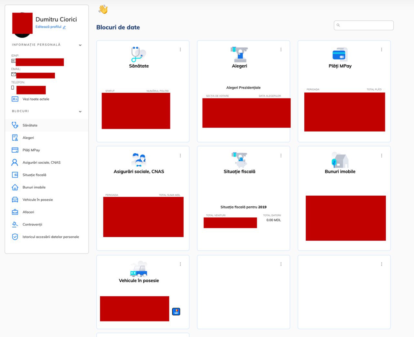Click the Asigurări sociale card family illustration

[139, 160]
